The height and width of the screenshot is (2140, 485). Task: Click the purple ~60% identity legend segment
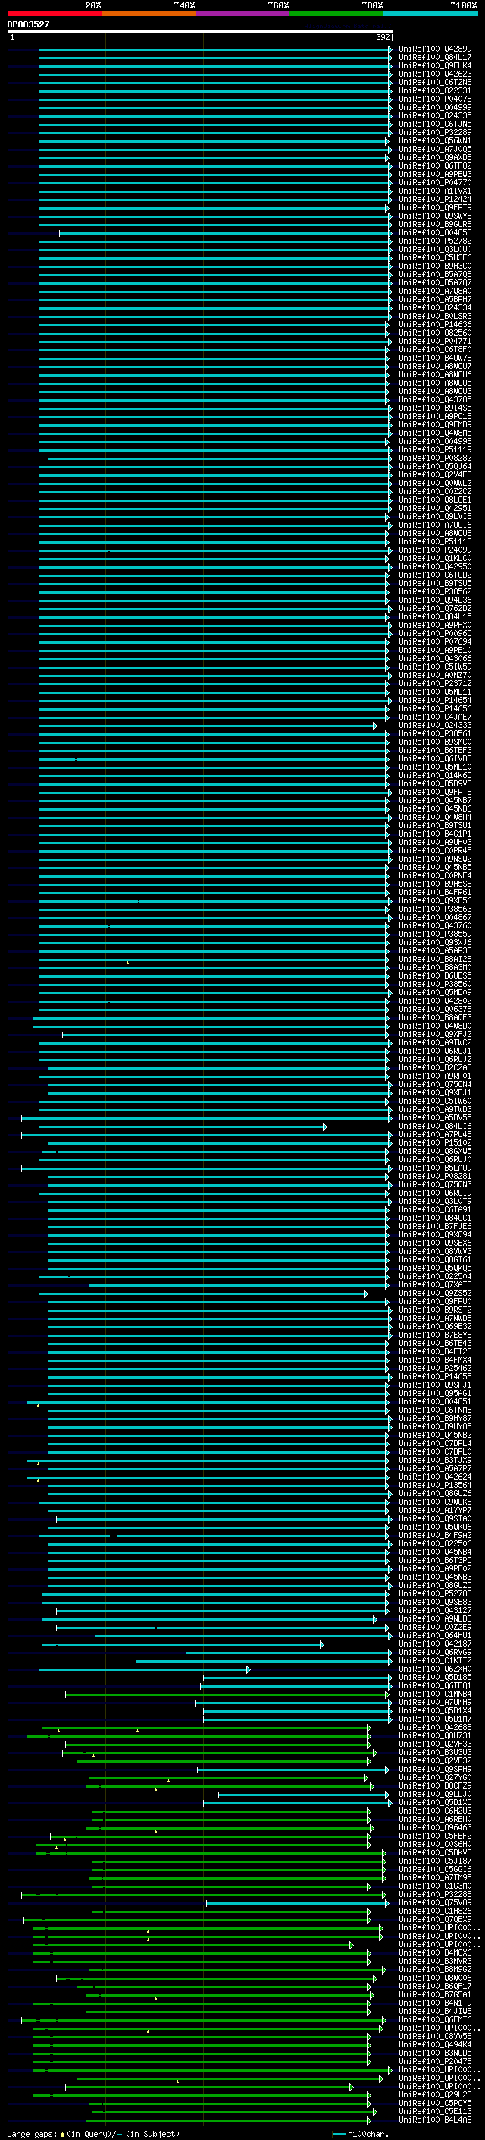pos(242,14)
